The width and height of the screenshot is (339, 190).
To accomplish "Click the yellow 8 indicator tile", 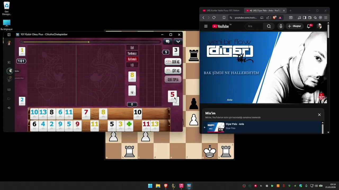I will [132, 77].
